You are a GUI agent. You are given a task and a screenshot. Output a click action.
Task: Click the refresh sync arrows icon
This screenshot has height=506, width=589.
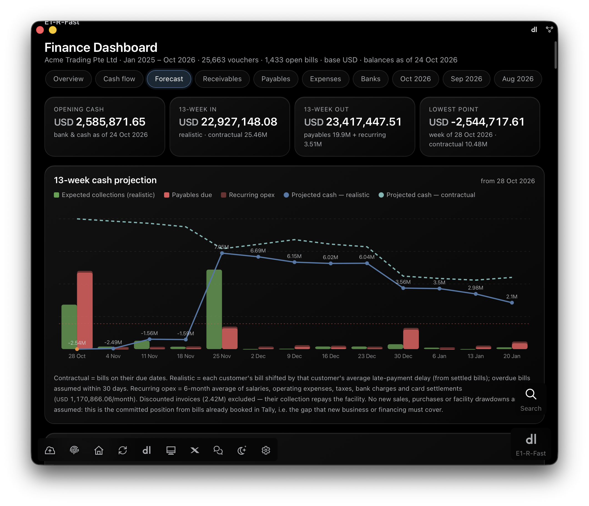pos(123,450)
